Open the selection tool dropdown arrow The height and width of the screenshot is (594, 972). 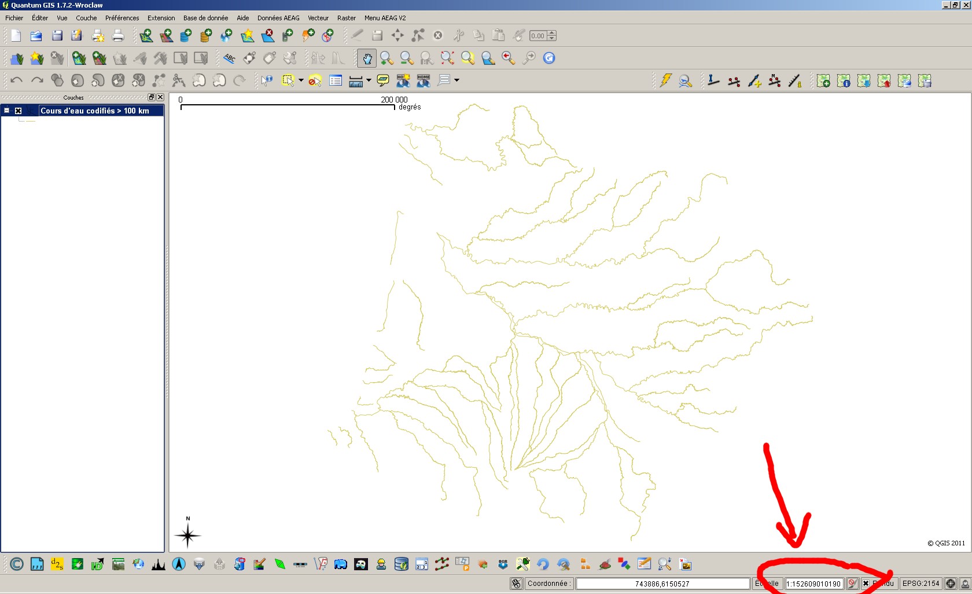coord(301,80)
